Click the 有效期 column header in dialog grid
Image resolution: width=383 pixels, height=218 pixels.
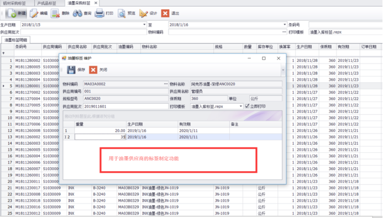tap(203, 124)
